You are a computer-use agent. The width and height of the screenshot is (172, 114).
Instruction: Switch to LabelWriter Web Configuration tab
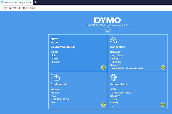click(x=16, y=2)
